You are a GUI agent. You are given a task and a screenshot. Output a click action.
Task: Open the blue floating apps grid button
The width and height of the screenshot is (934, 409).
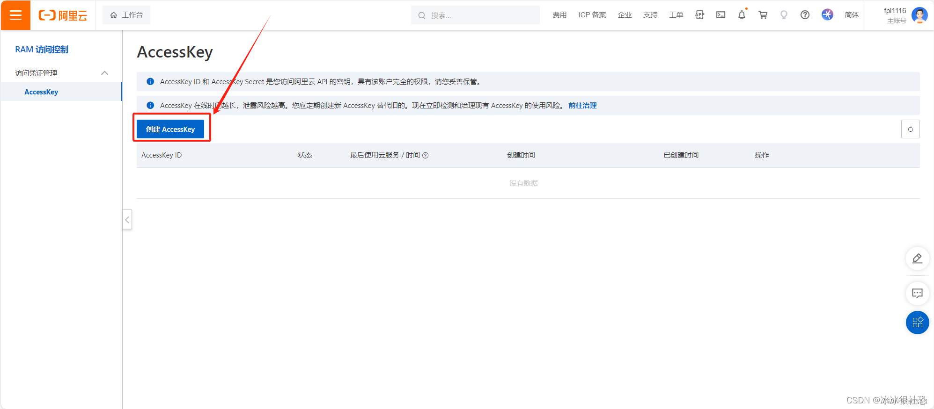(918, 323)
